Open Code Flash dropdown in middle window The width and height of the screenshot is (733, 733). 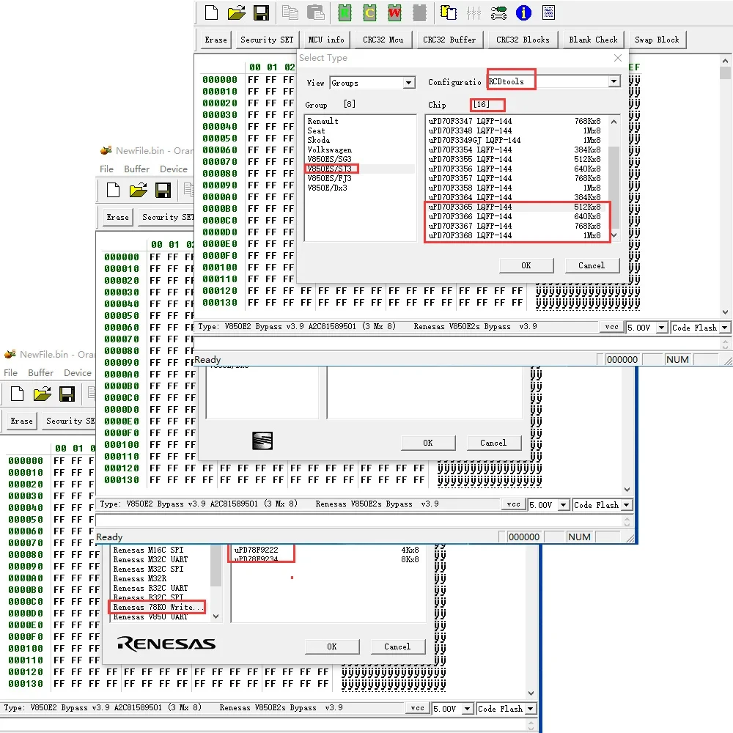(x=627, y=505)
